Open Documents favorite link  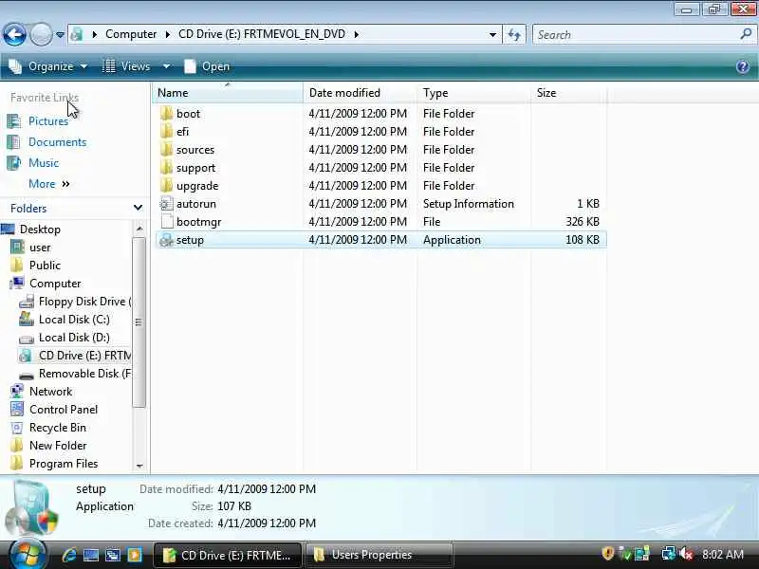[57, 142]
